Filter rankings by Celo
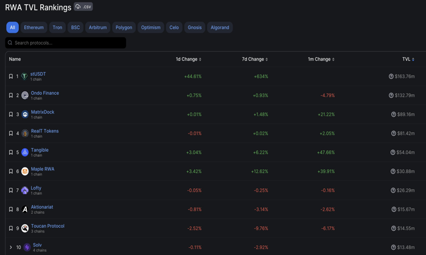Screen dimensions: 426x255 [174, 27]
